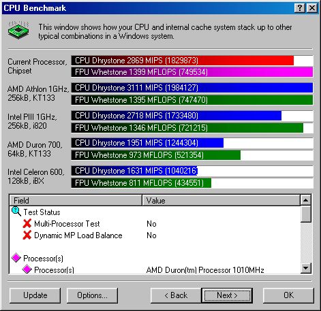Click red X icon beside Dynamic MP Load Balance
Image resolution: width=321 pixels, height=311 pixels.
(x=27, y=235)
